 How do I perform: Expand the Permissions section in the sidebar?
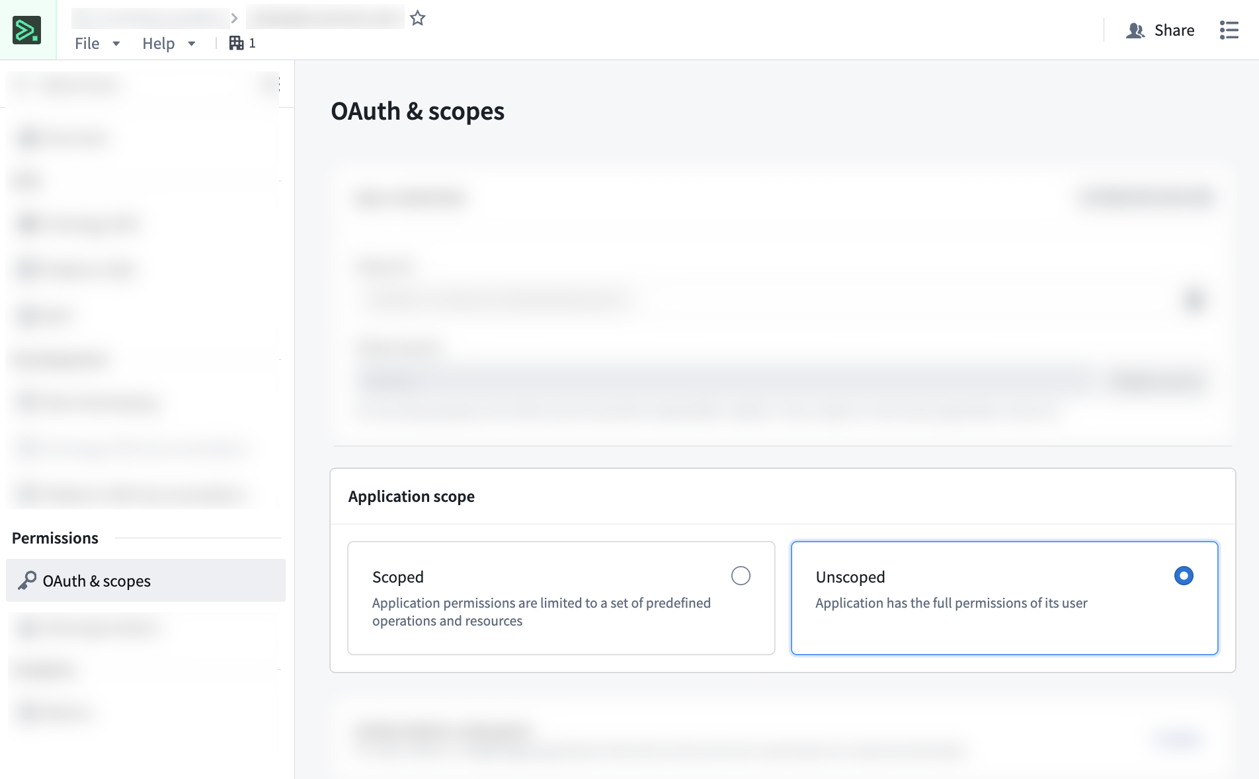click(56, 538)
